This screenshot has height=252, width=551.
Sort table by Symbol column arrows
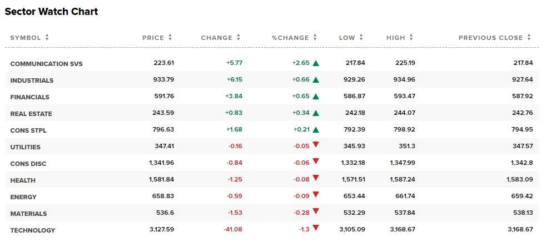point(47,38)
